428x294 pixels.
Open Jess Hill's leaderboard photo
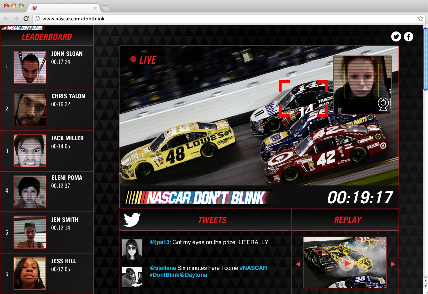(30, 273)
